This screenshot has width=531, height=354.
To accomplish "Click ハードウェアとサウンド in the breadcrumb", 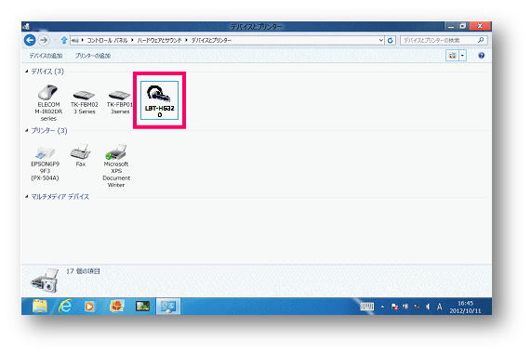I will (159, 40).
